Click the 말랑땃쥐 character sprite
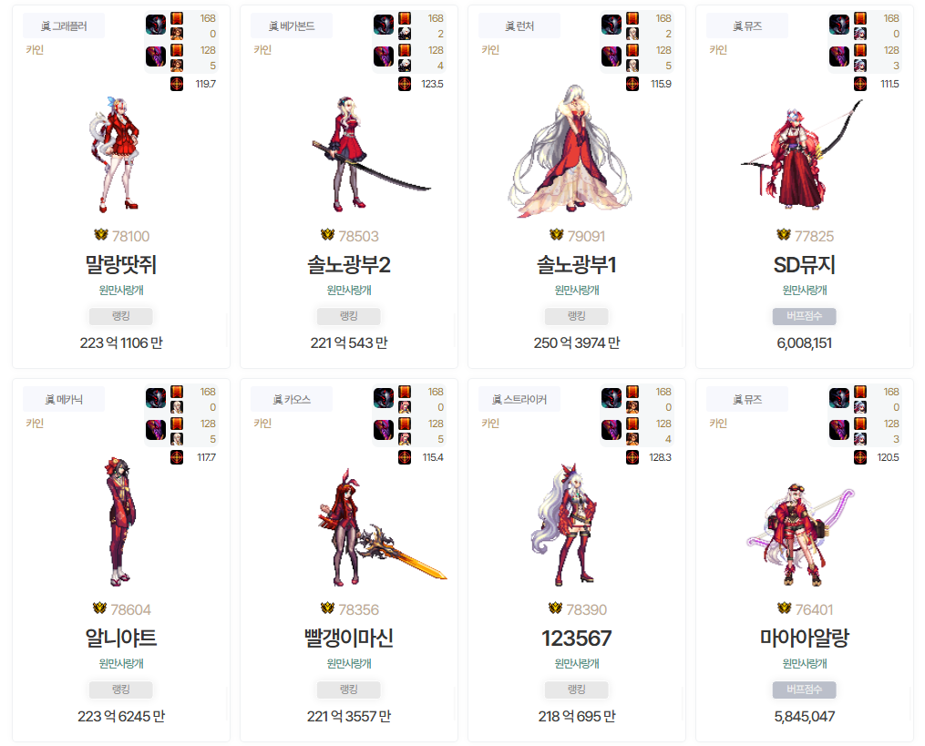This screenshot has height=746, width=925. click(x=115, y=155)
